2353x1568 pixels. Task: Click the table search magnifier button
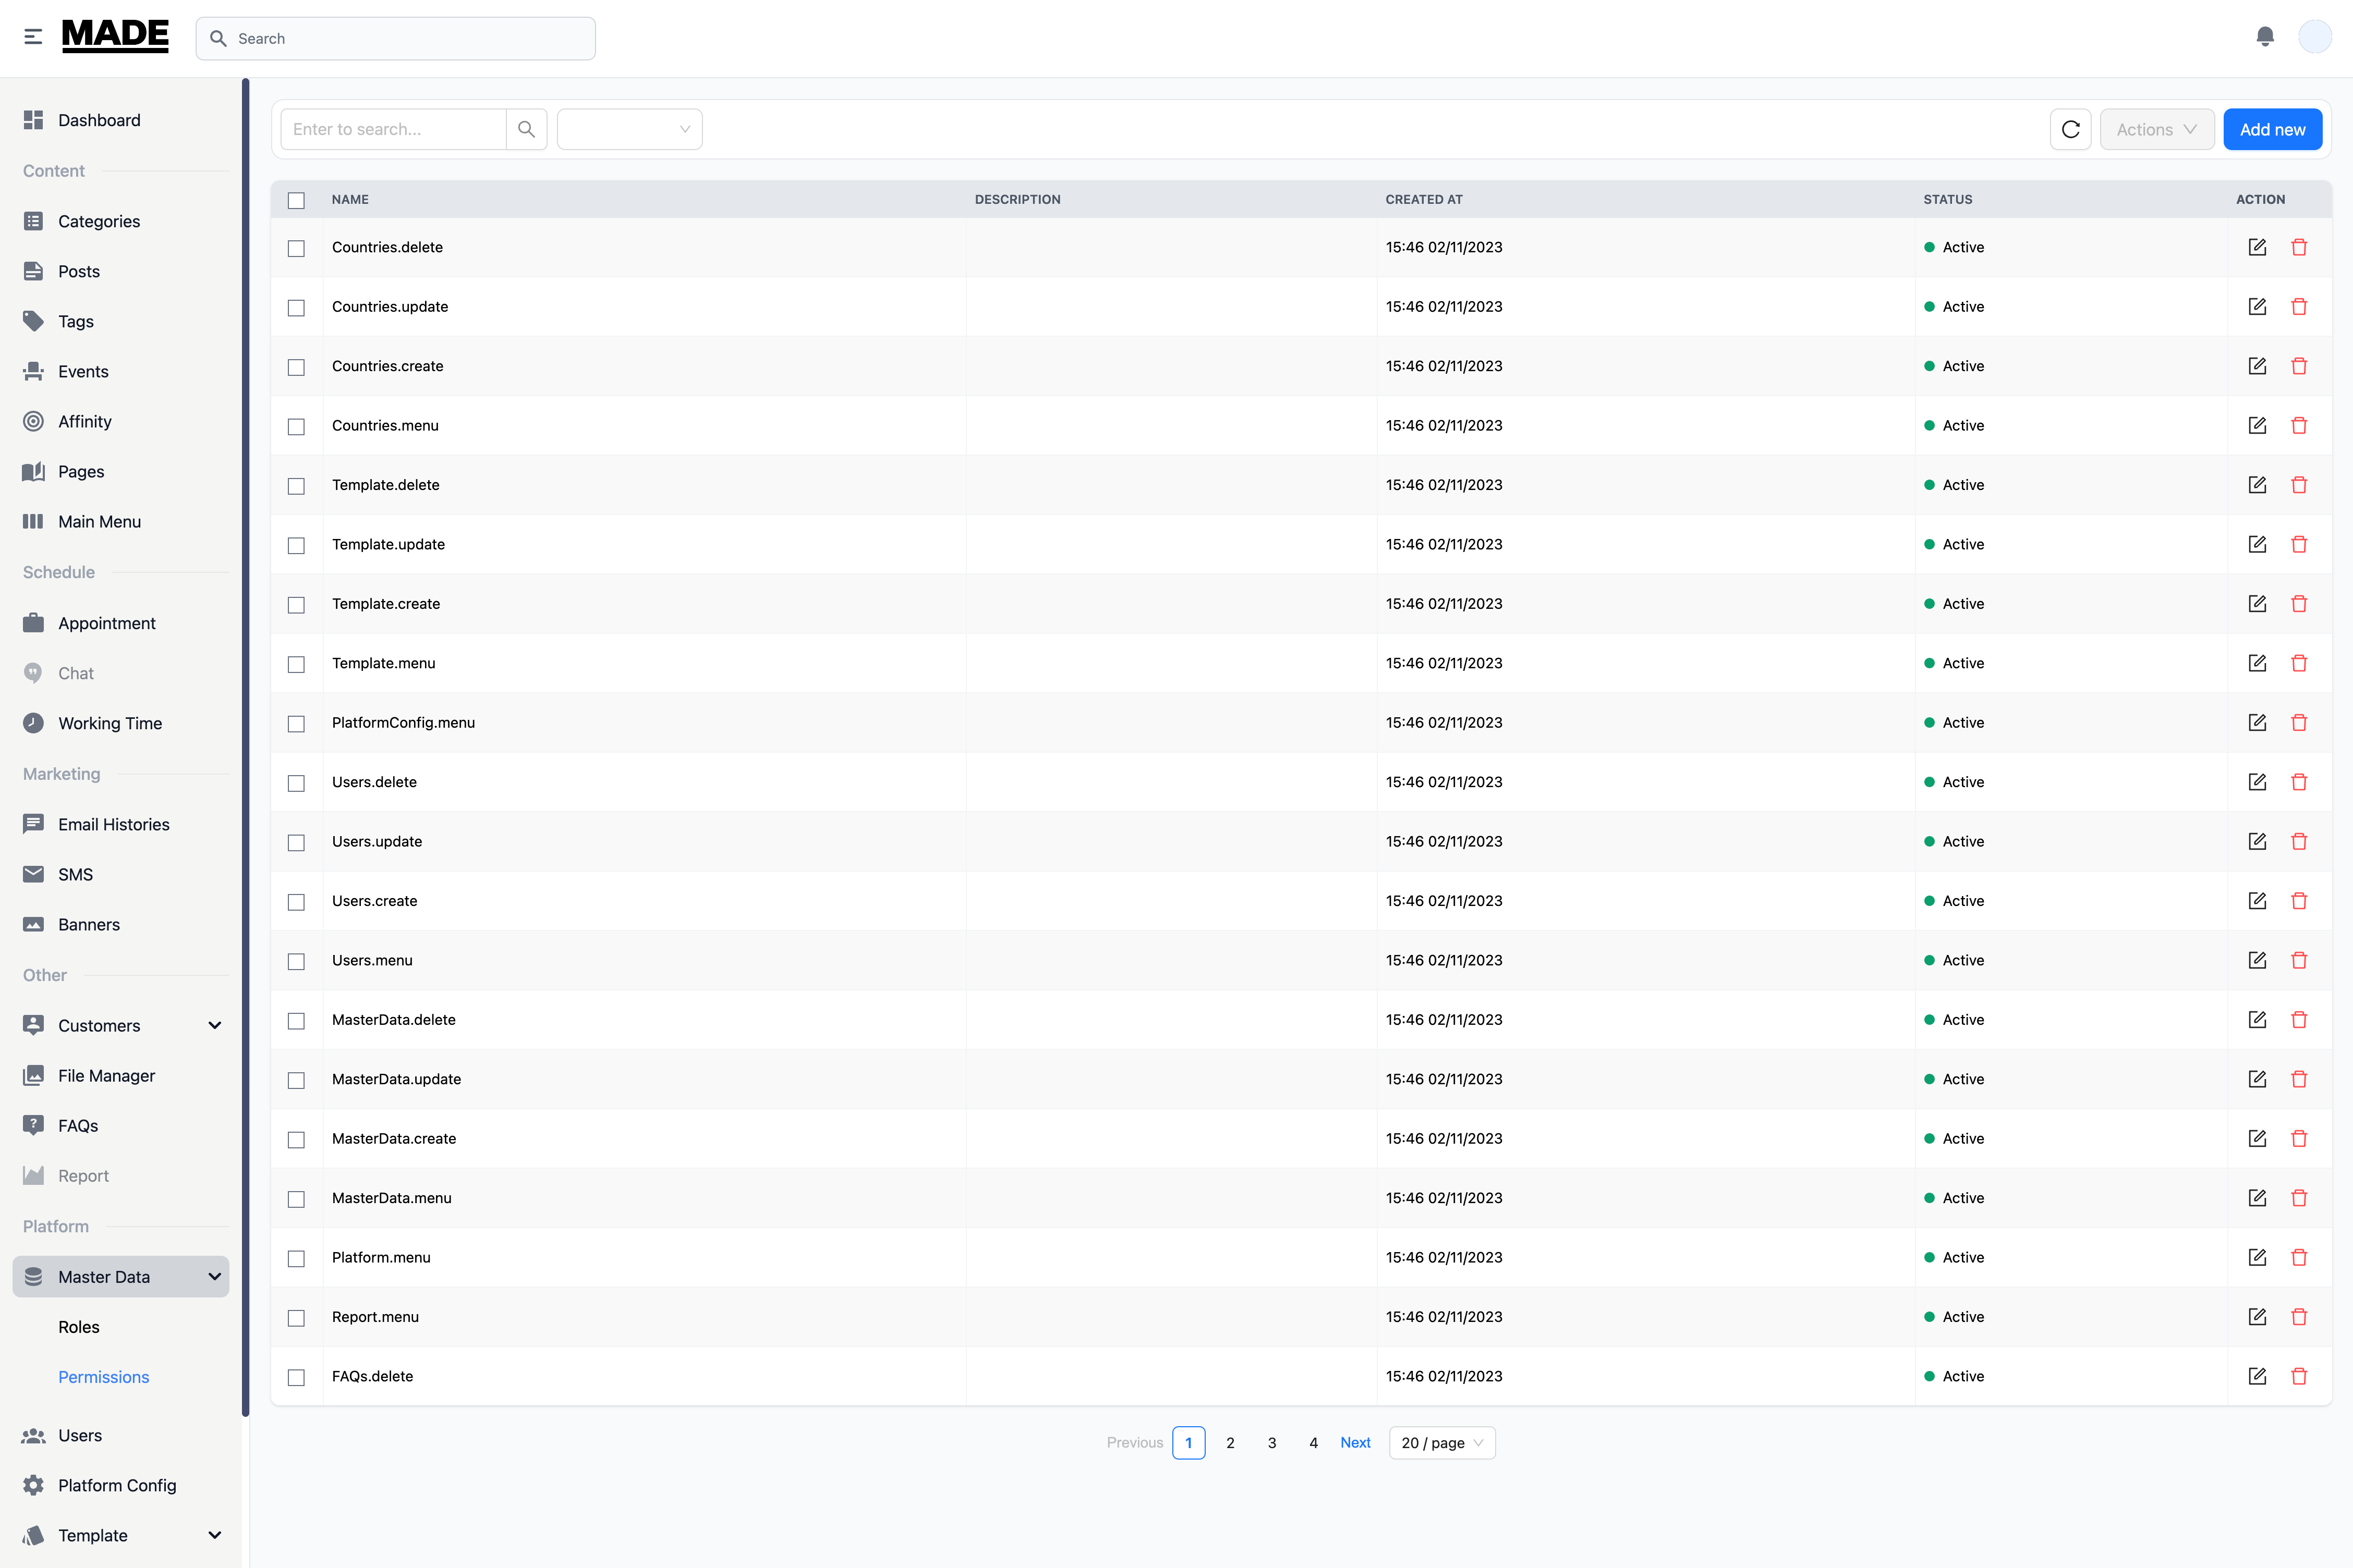pyautogui.click(x=526, y=129)
